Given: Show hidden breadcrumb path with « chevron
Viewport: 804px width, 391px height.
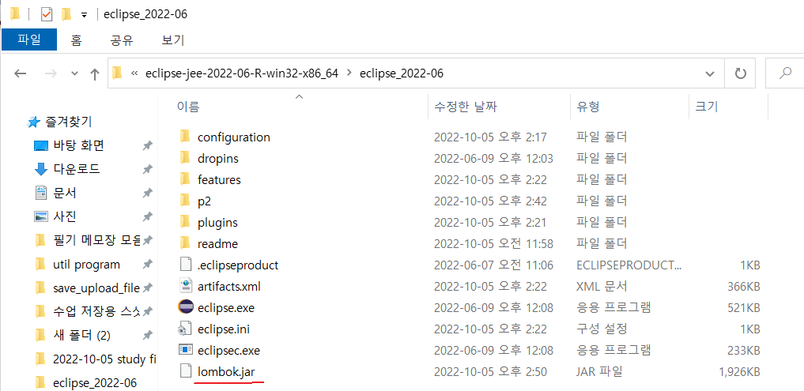Looking at the screenshot, I should tap(134, 73).
